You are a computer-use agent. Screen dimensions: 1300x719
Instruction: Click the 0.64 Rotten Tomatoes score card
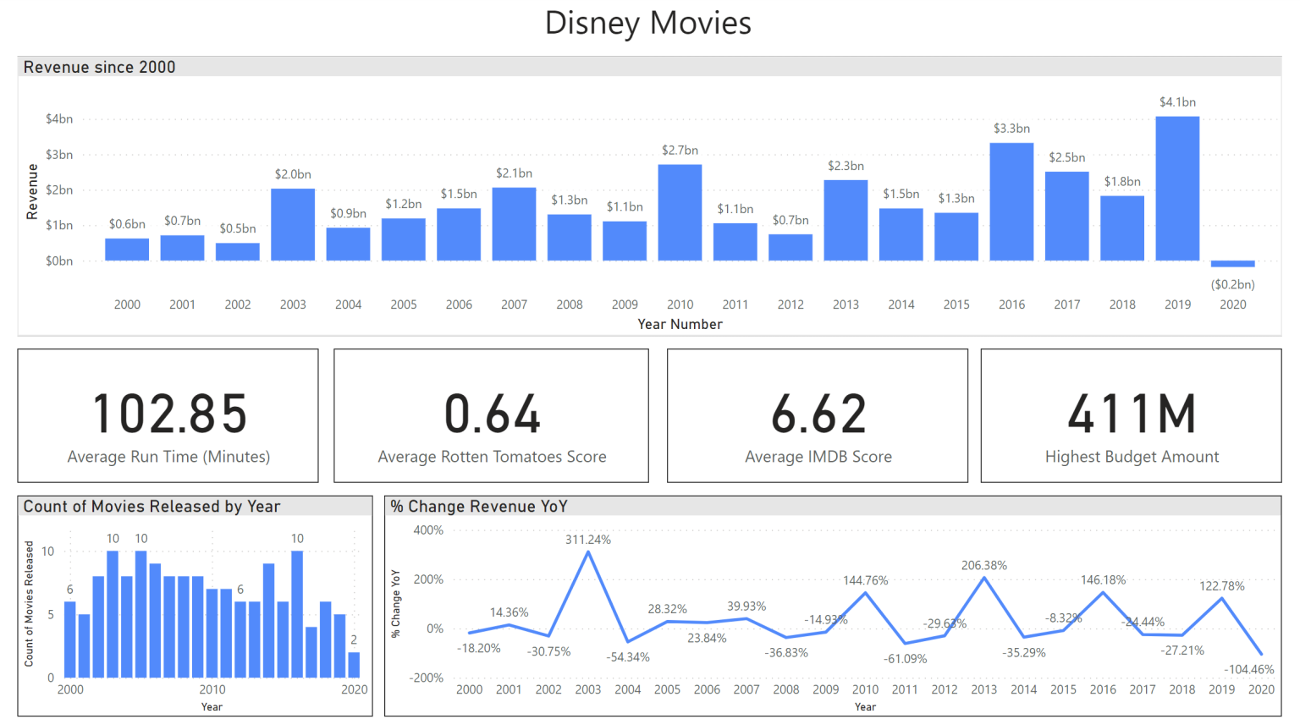tap(491, 414)
